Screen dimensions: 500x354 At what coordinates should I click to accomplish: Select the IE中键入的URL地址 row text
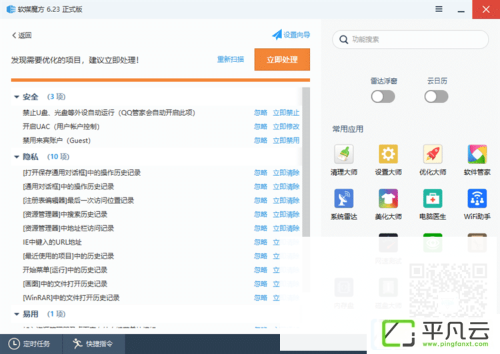point(52,243)
